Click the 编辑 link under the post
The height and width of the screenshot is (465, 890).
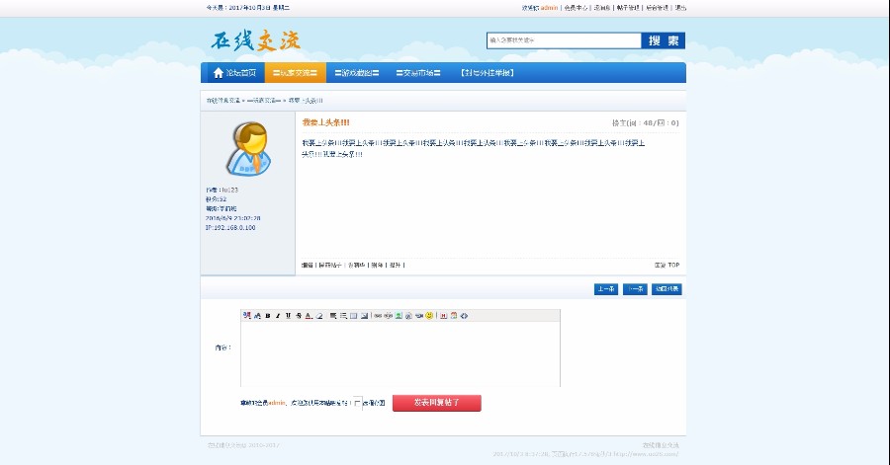click(308, 265)
